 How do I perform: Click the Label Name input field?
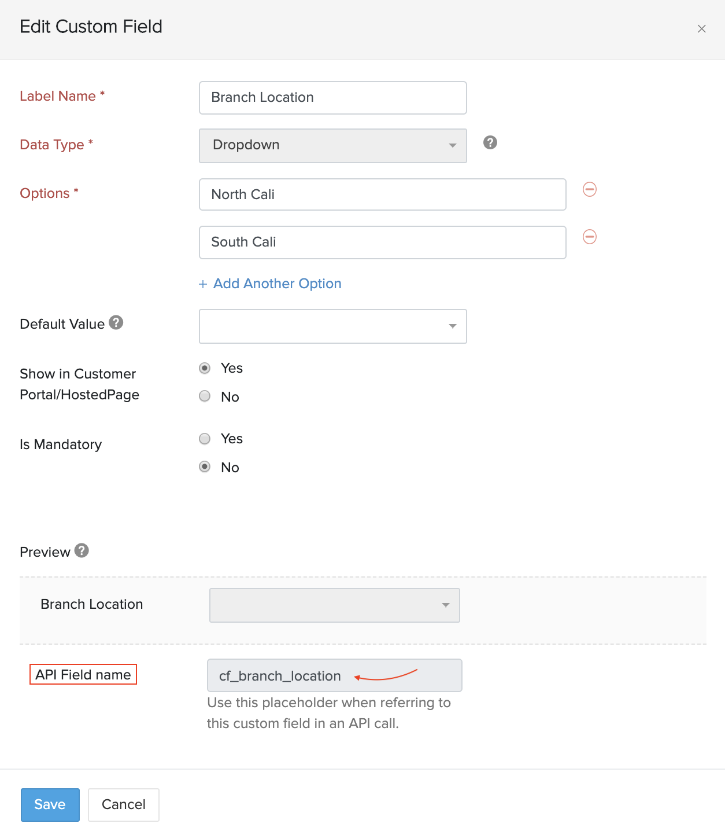click(x=332, y=97)
